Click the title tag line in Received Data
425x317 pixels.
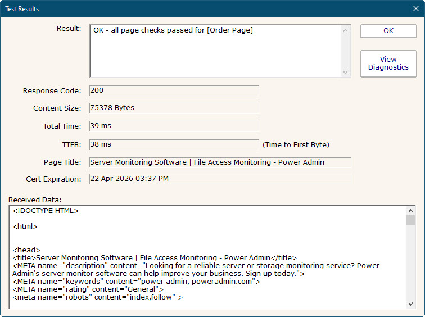151,258
